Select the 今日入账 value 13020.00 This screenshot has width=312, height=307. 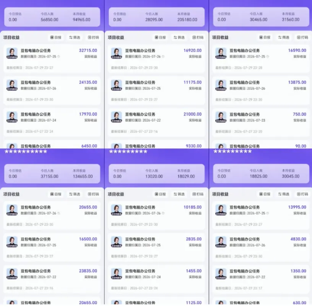[154, 177]
